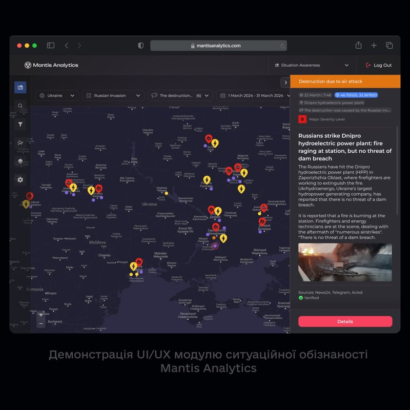Open the date range picker for March 2024

click(254, 95)
